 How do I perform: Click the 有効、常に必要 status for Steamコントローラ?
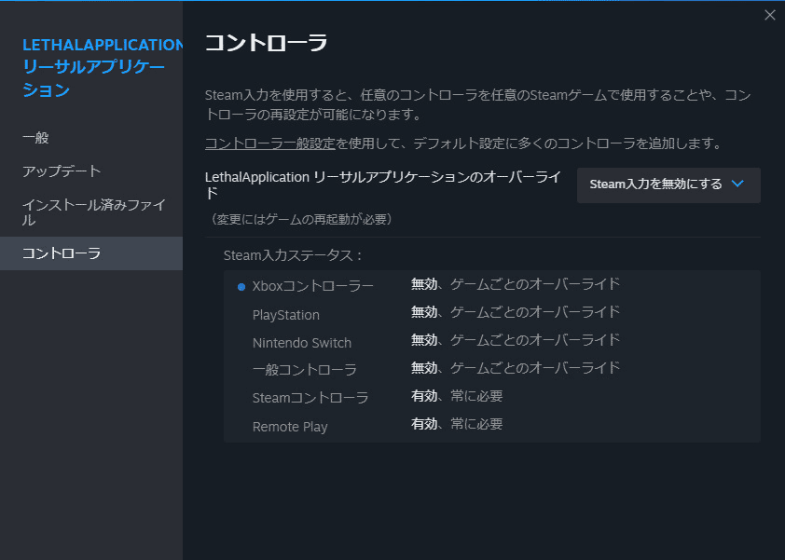[x=457, y=396]
